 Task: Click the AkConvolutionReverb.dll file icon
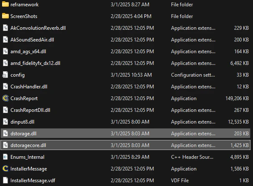click(x=5, y=28)
